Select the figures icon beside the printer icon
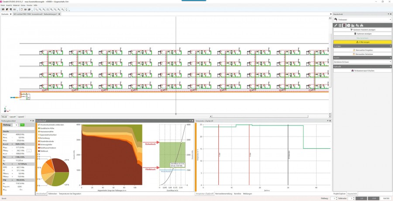Screen dimensions: 393x201 357,26
